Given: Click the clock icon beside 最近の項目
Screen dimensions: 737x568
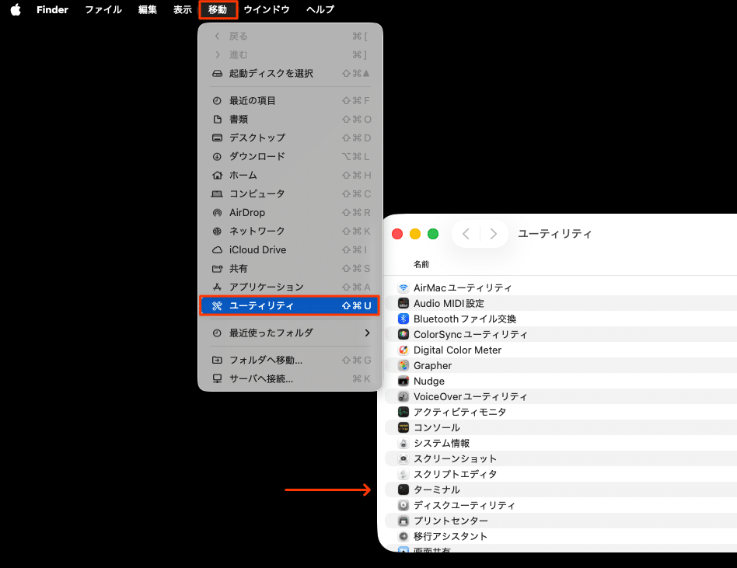Looking at the screenshot, I should coord(217,100).
